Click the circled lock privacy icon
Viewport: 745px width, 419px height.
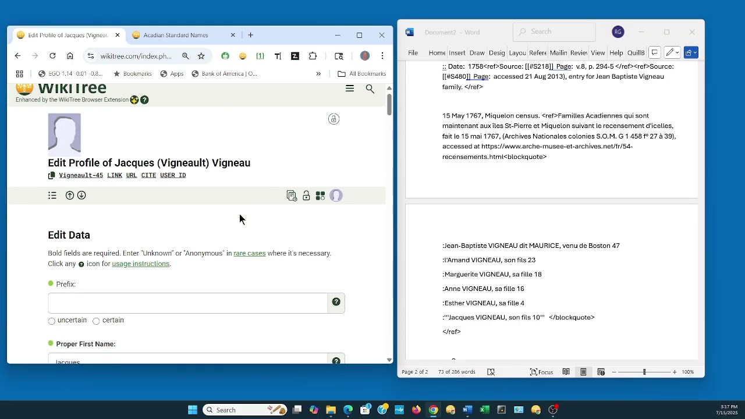(334, 119)
